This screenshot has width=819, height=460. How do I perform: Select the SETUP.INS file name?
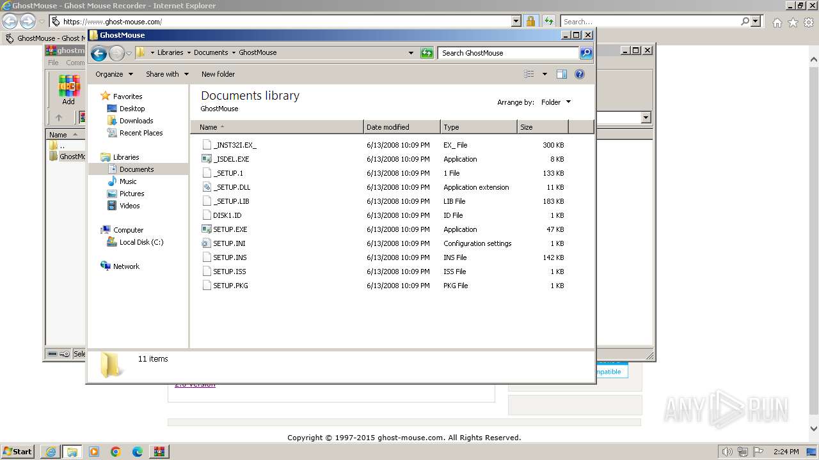pyautogui.click(x=230, y=257)
